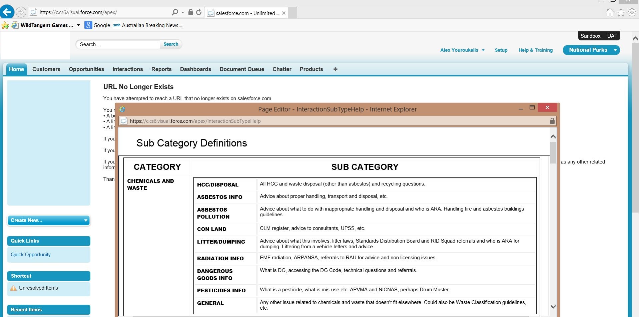The width and height of the screenshot is (639, 317).
Task: Click the Google favorites icon
Action: click(x=88, y=25)
